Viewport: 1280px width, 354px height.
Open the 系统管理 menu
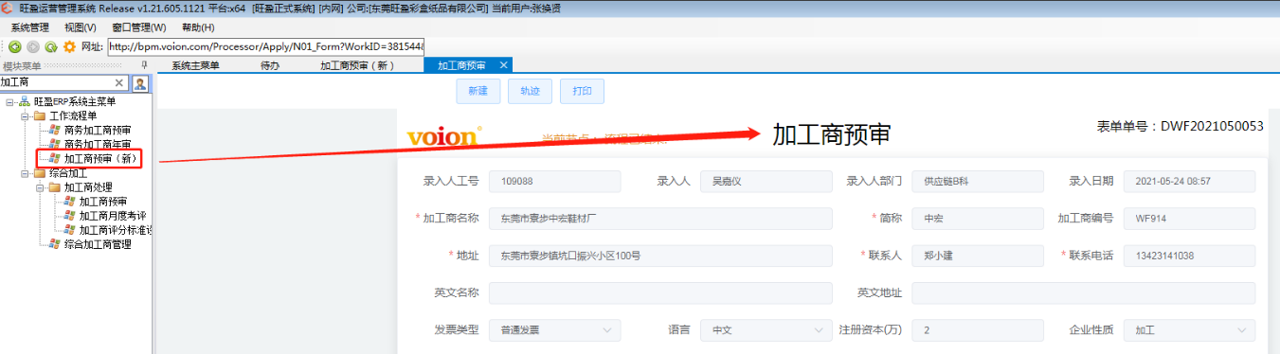[29, 27]
